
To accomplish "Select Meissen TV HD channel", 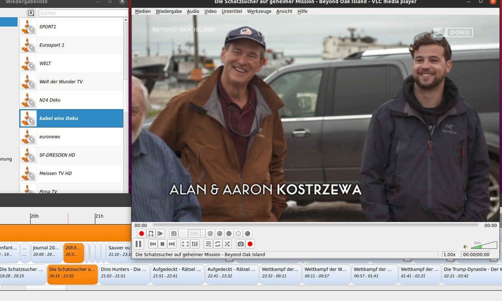I will pos(71,173).
